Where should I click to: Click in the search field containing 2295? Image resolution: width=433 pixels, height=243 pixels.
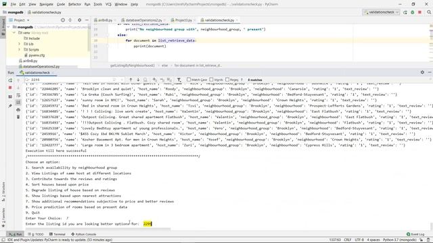pyautogui.click(x=72, y=80)
